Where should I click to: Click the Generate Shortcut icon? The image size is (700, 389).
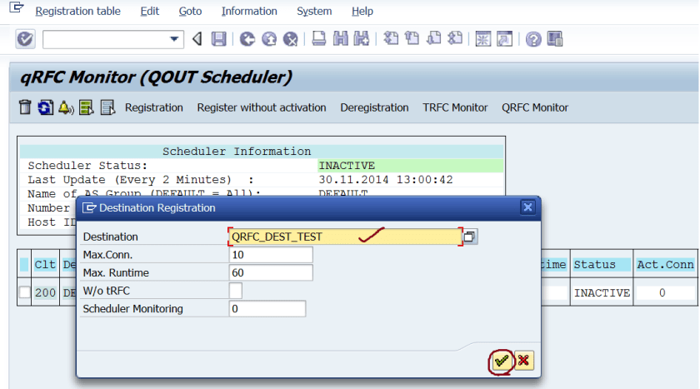tap(504, 39)
